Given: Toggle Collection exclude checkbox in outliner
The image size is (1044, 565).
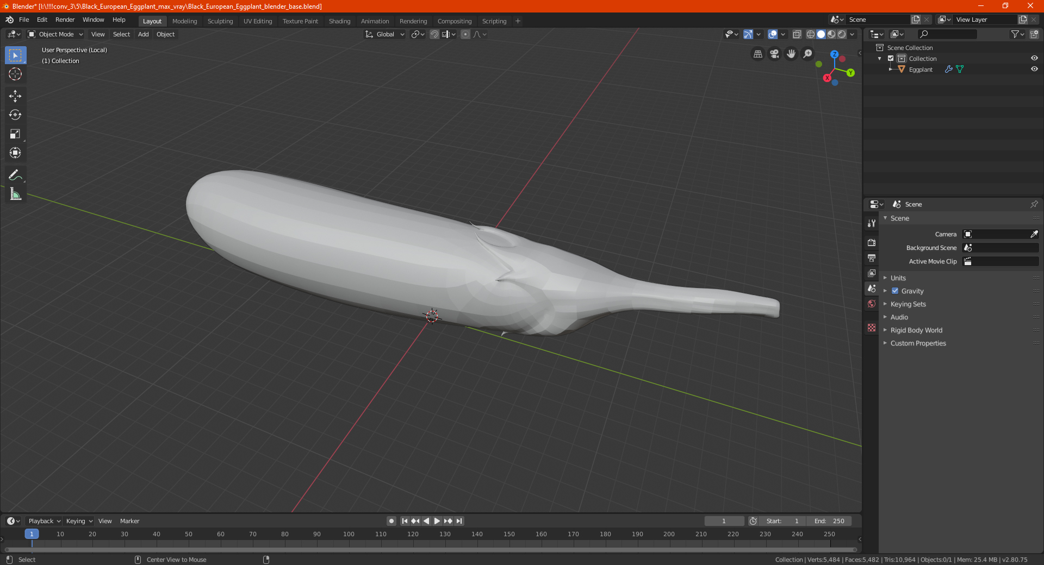Looking at the screenshot, I should tap(891, 58).
